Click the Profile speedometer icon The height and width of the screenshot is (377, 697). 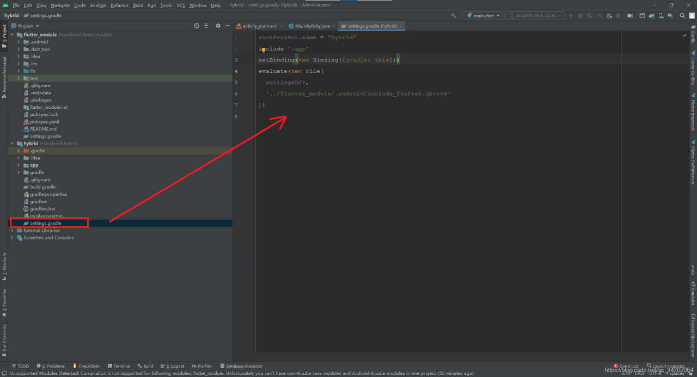tap(600, 16)
